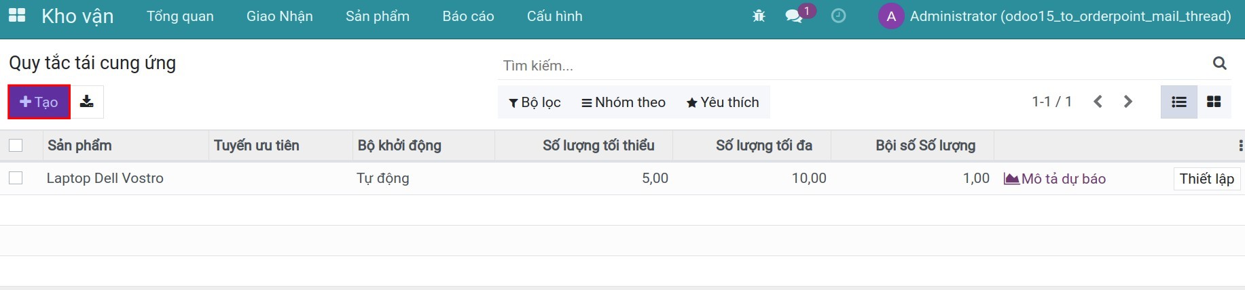Image resolution: width=1245 pixels, height=290 pixels.
Task: Click the search magnifier icon
Action: (x=1220, y=63)
